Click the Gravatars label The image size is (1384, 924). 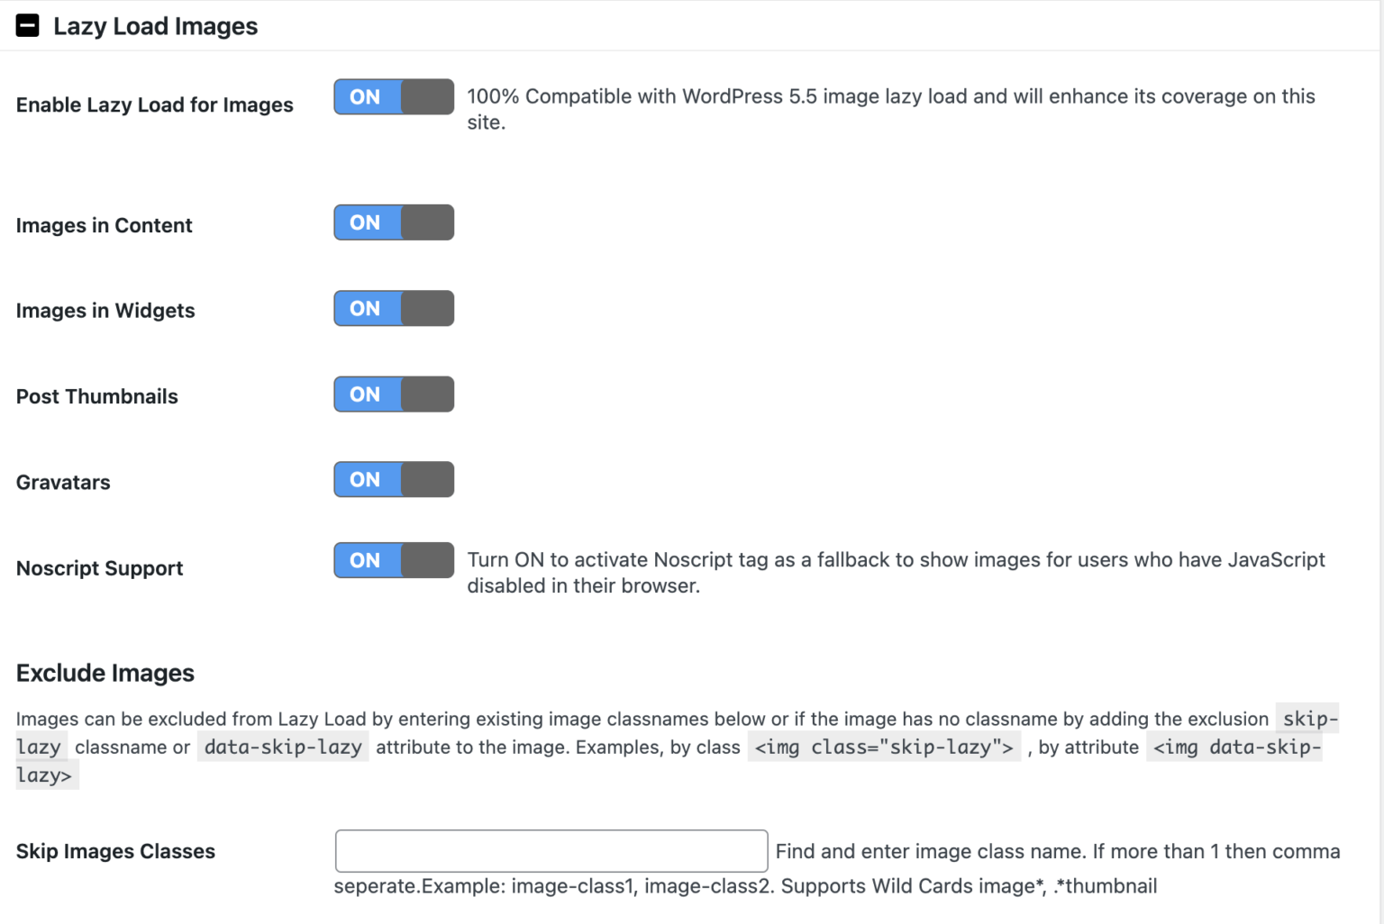pyautogui.click(x=62, y=482)
